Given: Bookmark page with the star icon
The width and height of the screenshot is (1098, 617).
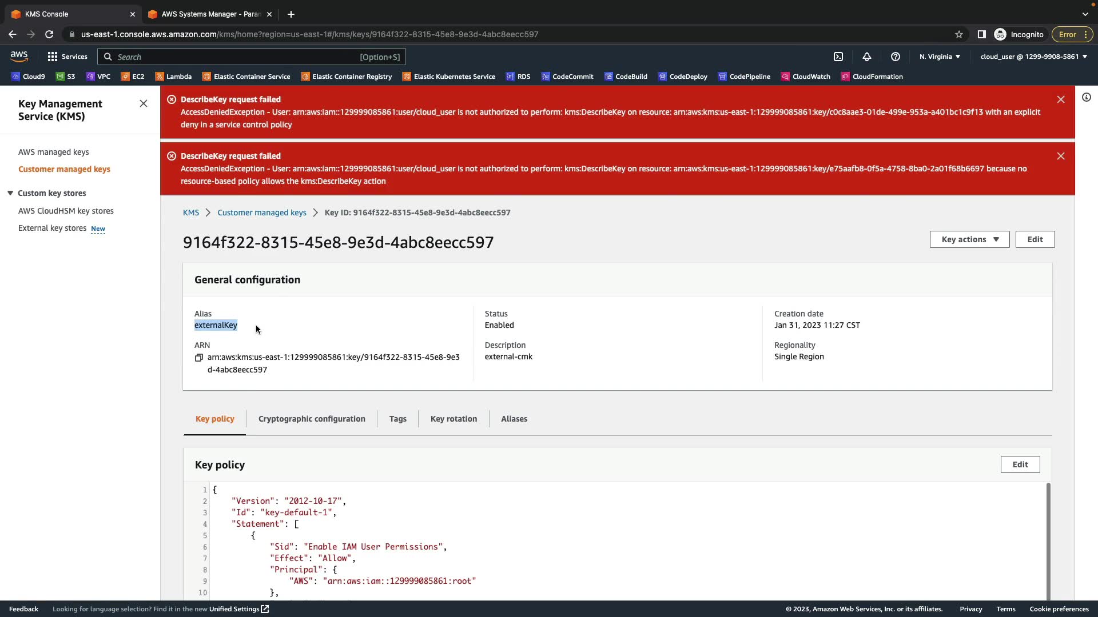Looking at the screenshot, I should coord(959,34).
